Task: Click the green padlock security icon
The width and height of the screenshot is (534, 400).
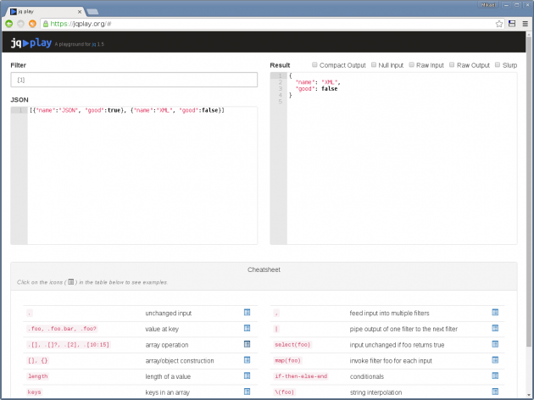Action: click(46, 24)
